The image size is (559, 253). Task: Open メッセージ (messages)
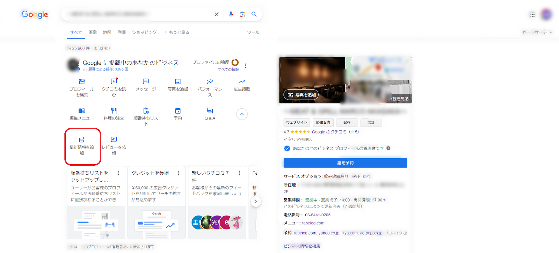146,85
